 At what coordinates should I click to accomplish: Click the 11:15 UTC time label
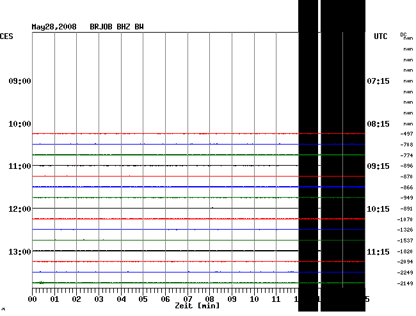pyautogui.click(x=378, y=251)
